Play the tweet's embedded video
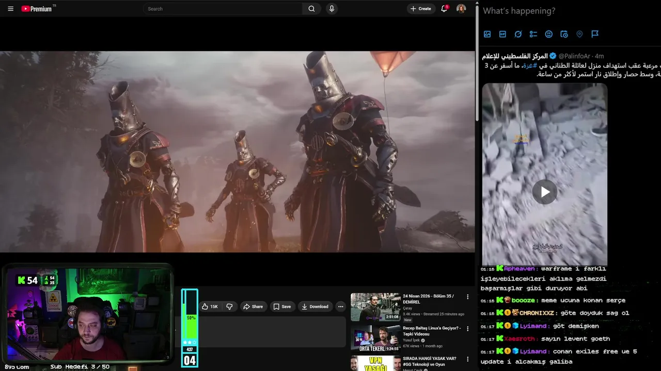The image size is (661, 371). pyautogui.click(x=545, y=192)
